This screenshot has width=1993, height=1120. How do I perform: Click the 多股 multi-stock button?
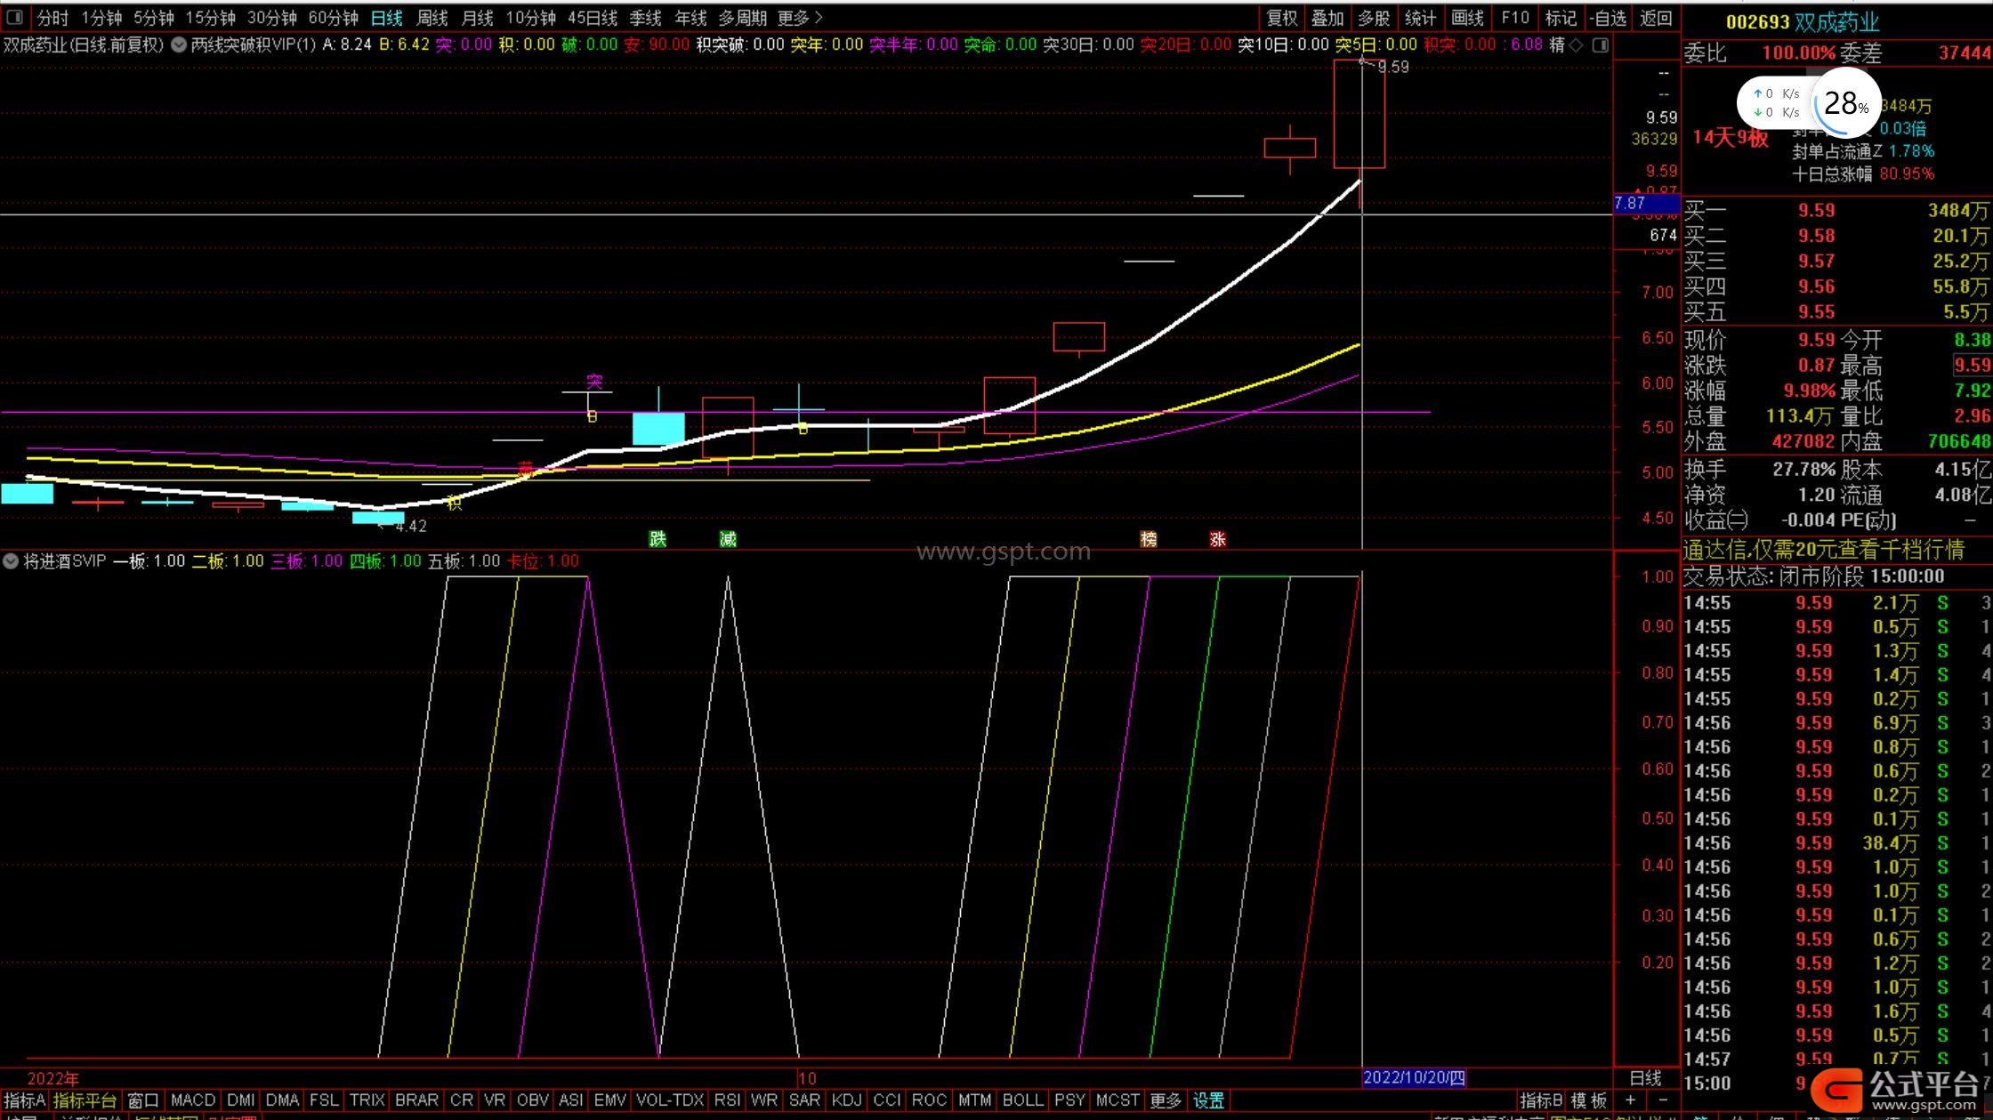pos(1374,18)
